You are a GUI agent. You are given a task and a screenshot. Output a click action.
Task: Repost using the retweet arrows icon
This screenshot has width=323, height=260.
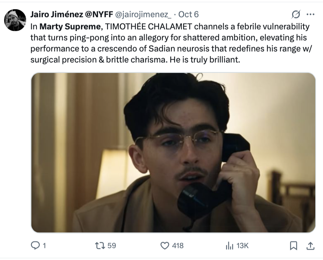(x=99, y=245)
